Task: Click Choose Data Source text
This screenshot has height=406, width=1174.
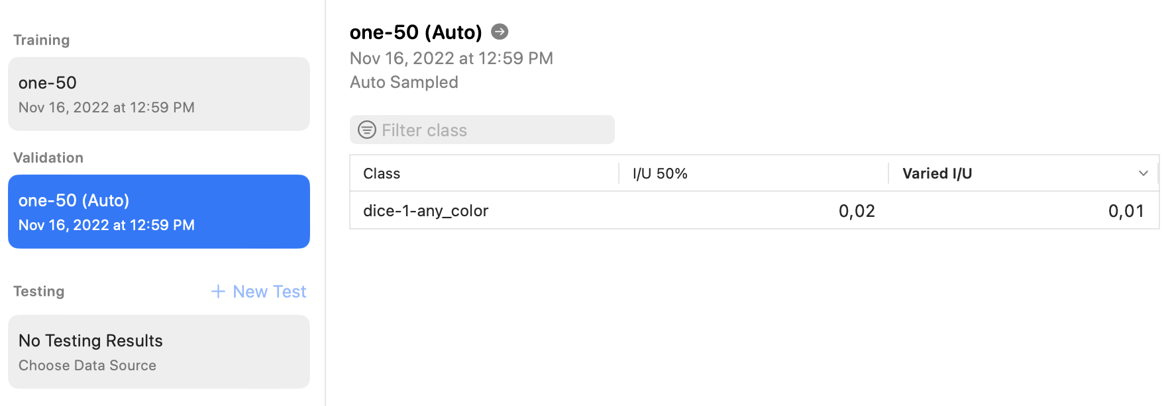Action: click(87, 365)
